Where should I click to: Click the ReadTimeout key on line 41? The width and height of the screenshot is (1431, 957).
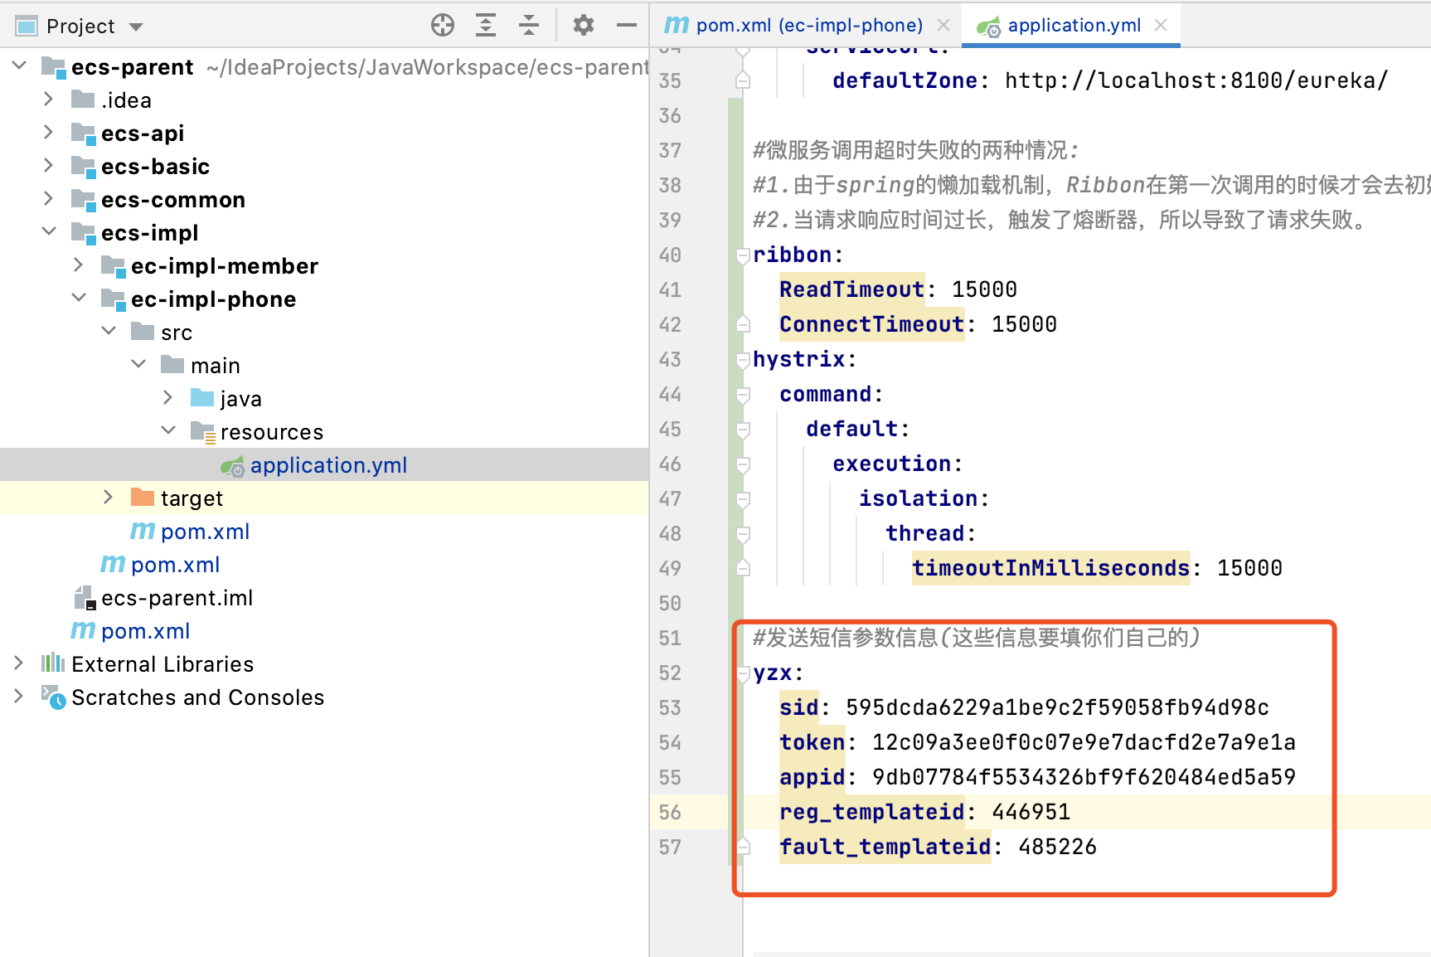851,289
